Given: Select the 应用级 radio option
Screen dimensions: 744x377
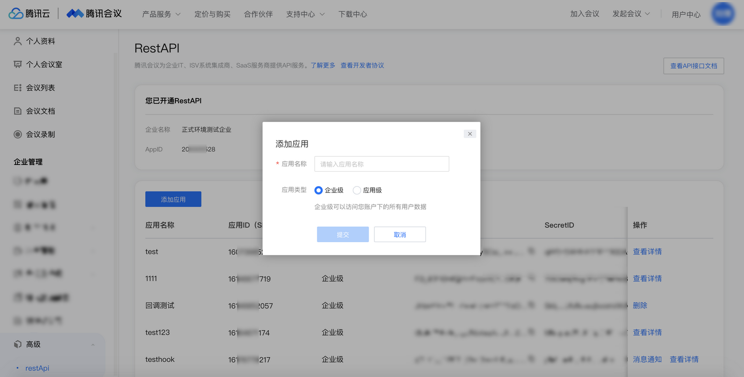Looking at the screenshot, I should tap(357, 190).
